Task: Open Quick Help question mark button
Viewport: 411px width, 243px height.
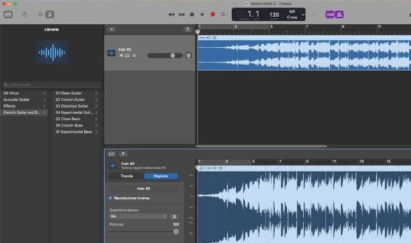Action: (x=24, y=14)
